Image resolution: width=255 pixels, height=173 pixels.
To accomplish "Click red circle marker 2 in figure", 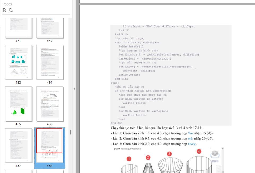I will point(148,157).
